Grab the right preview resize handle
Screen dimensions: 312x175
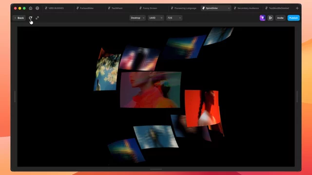pyautogui.click(x=297, y=97)
